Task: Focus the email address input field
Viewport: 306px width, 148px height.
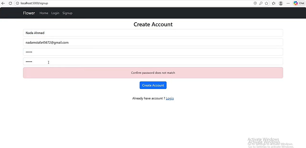Action: click(153, 43)
